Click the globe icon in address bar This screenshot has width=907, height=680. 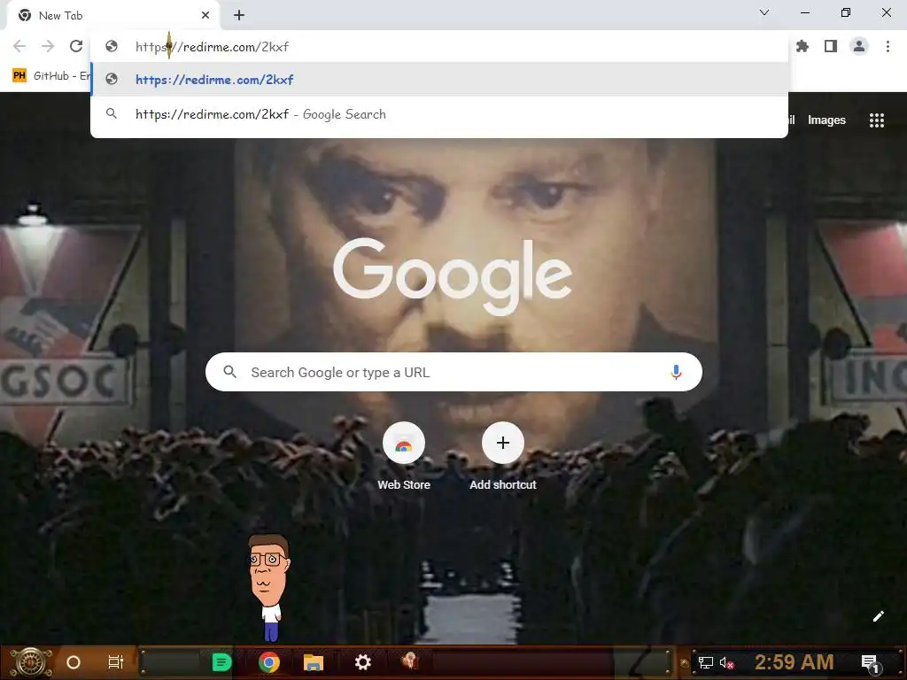coord(112,46)
